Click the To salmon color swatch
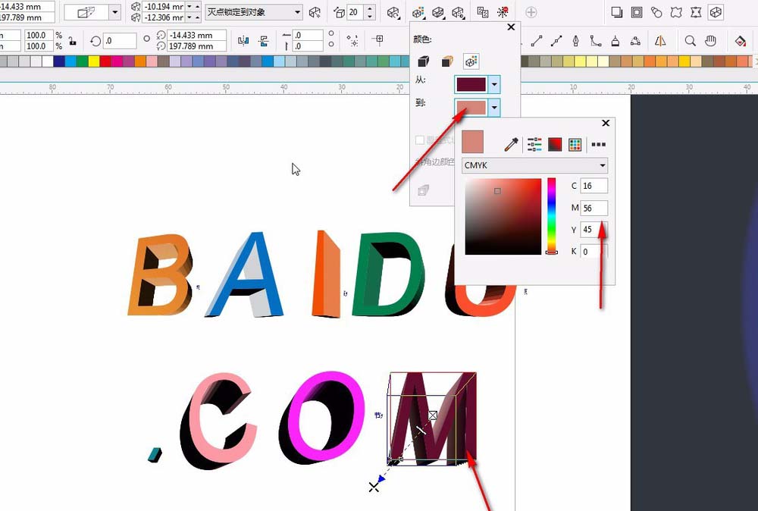The height and width of the screenshot is (511, 758). 471,108
